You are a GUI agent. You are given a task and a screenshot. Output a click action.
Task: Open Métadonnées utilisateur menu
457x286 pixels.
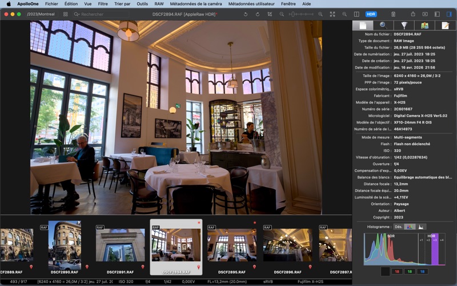coord(251,4)
